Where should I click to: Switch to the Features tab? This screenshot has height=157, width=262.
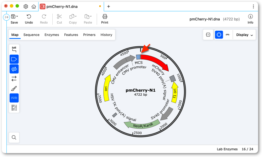coord(71,35)
